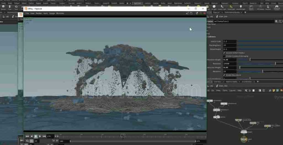Click the Search Scale value field
The width and height of the screenshot is (283, 145).
229,42
